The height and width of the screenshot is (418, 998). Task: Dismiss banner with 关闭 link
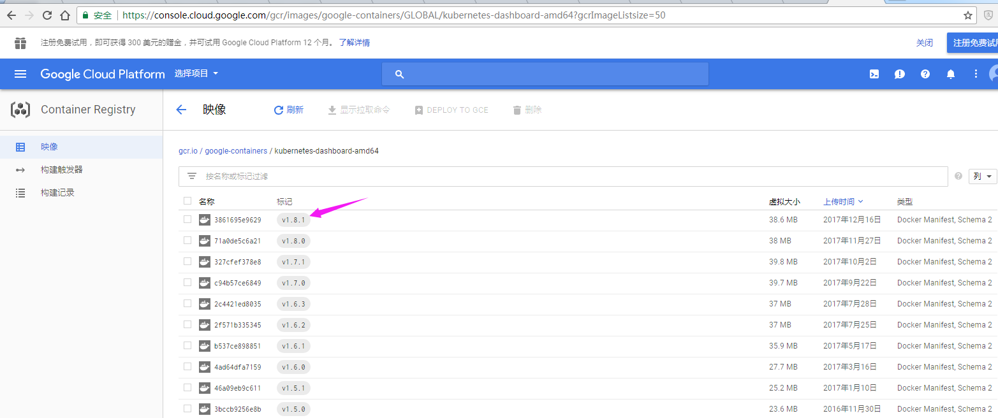[x=925, y=43]
